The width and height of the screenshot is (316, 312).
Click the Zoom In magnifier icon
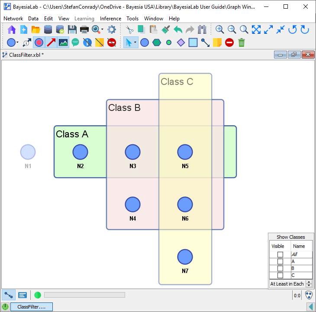[x=220, y=29]
